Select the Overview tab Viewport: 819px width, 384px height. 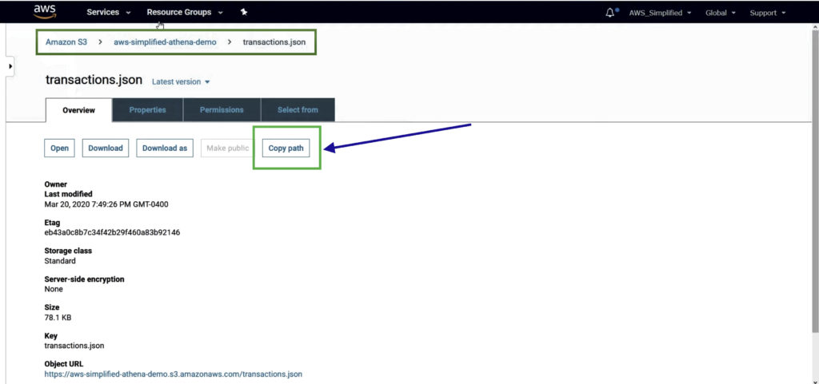78,110
